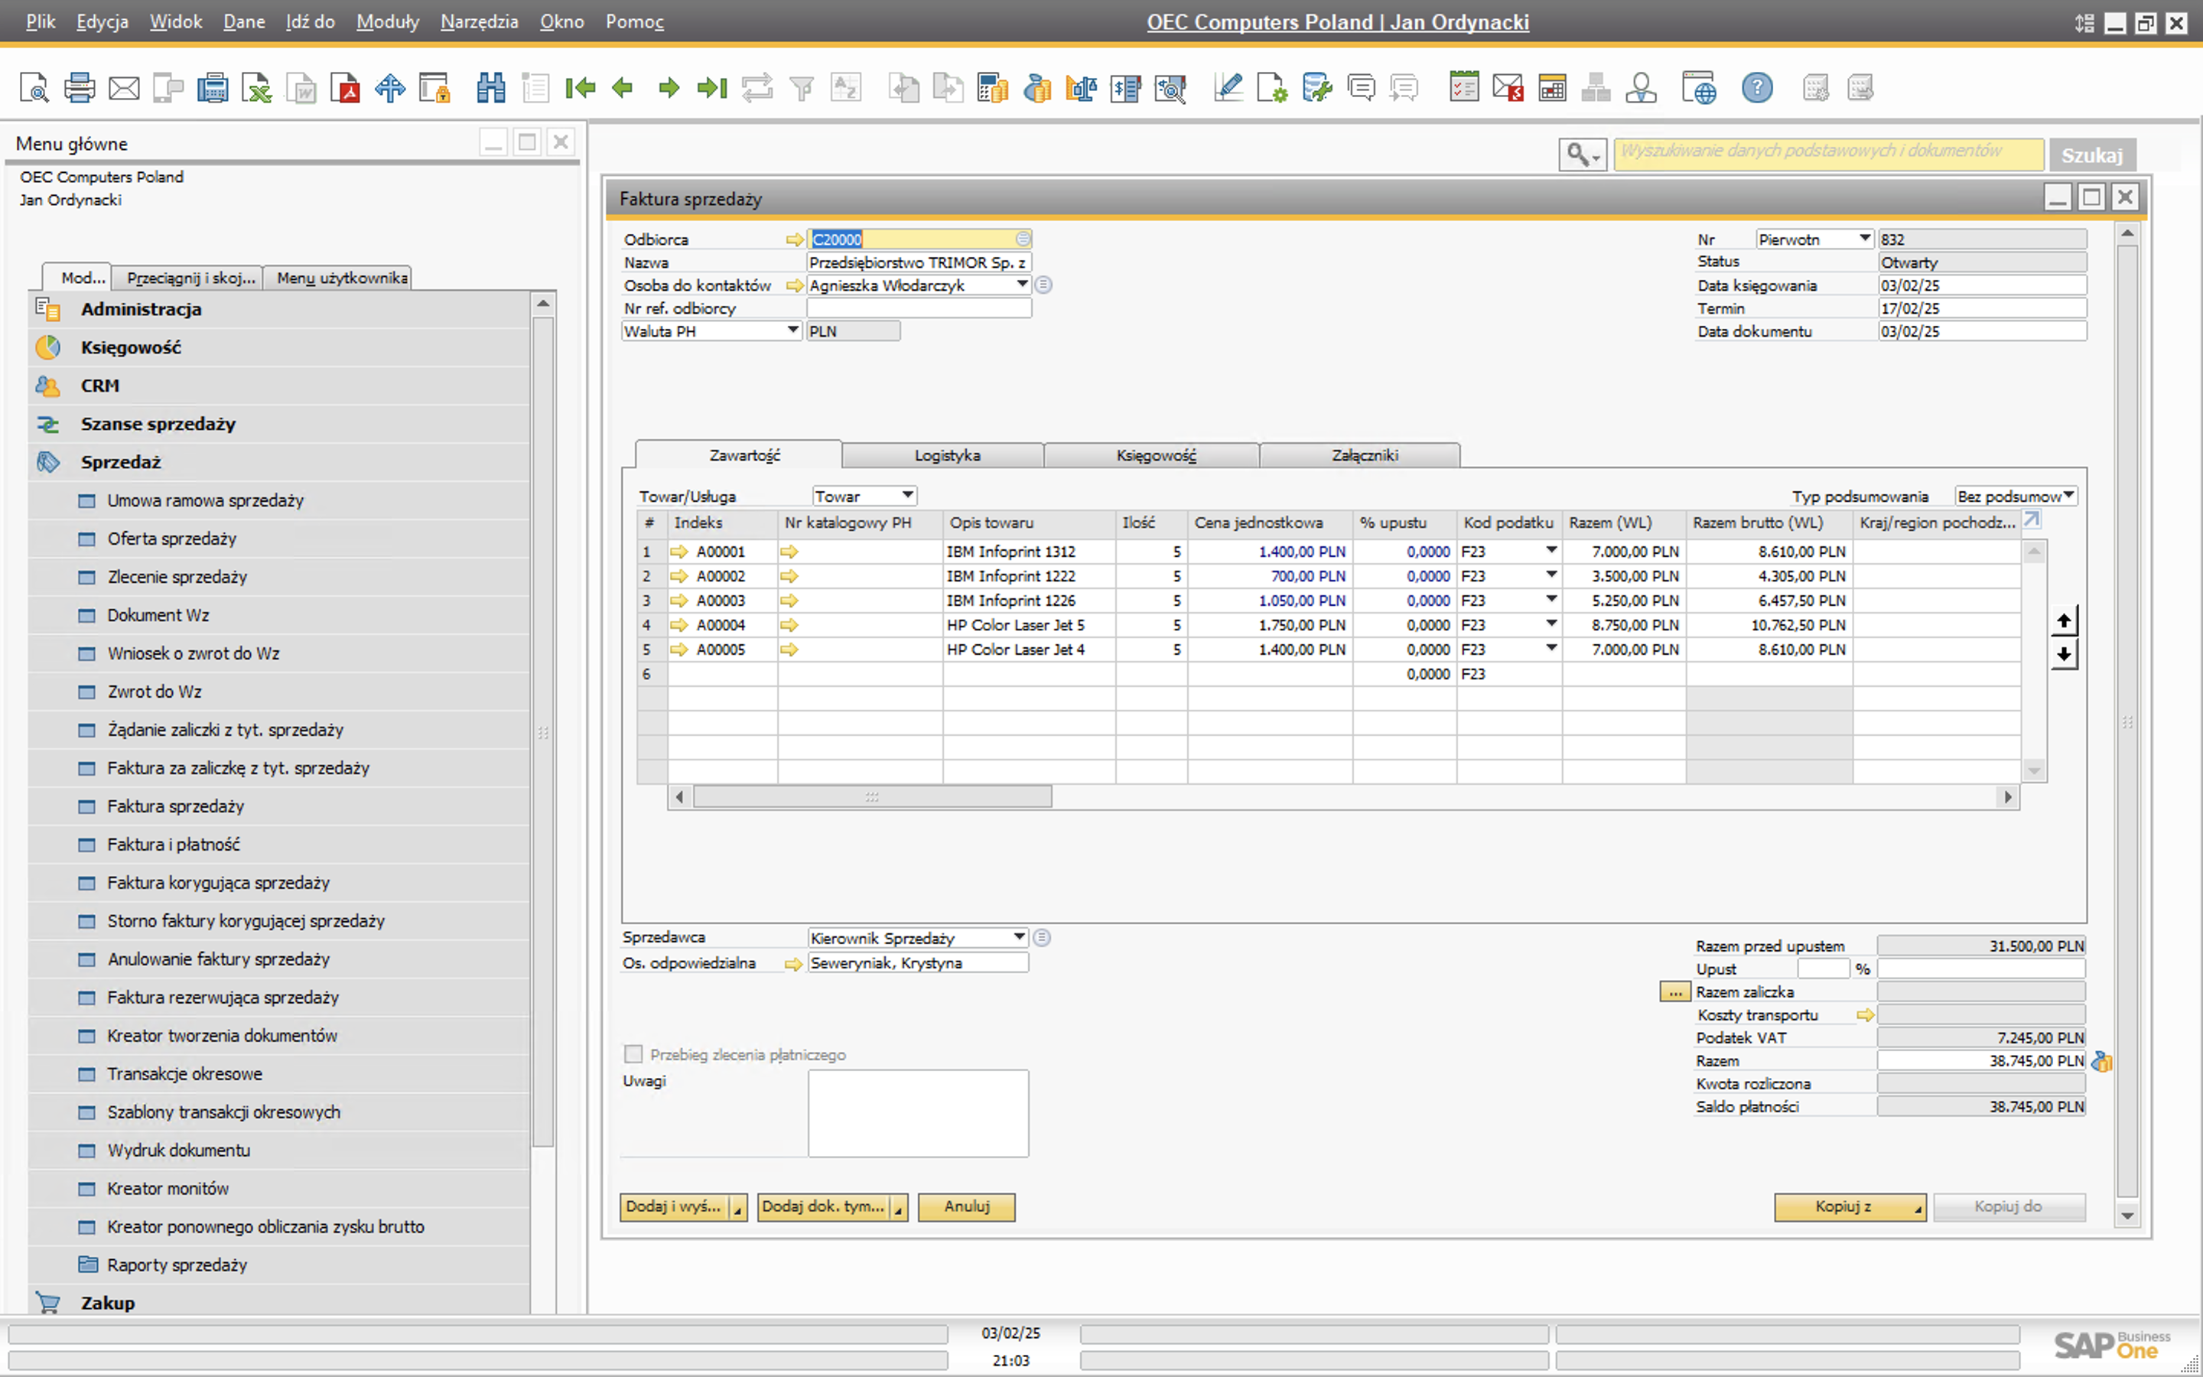Export to Excel using the toolbar icon
2203x1377 pixels.
point(257,88)
